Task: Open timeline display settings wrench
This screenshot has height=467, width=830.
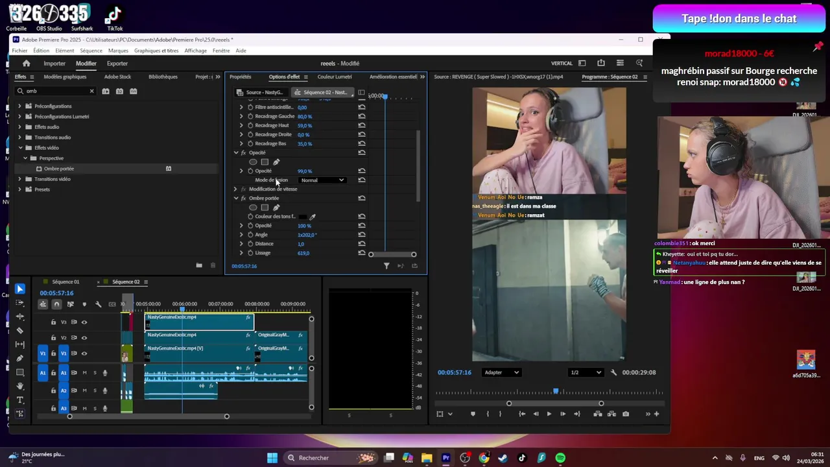Action: (99, 304)
